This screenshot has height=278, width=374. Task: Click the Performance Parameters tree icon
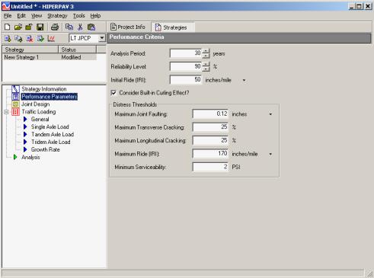pyautogui.click(x=15, y=97)
